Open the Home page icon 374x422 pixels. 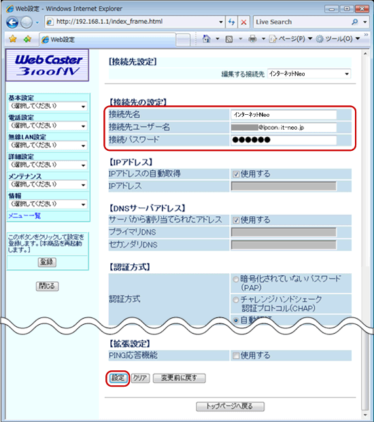206,39
